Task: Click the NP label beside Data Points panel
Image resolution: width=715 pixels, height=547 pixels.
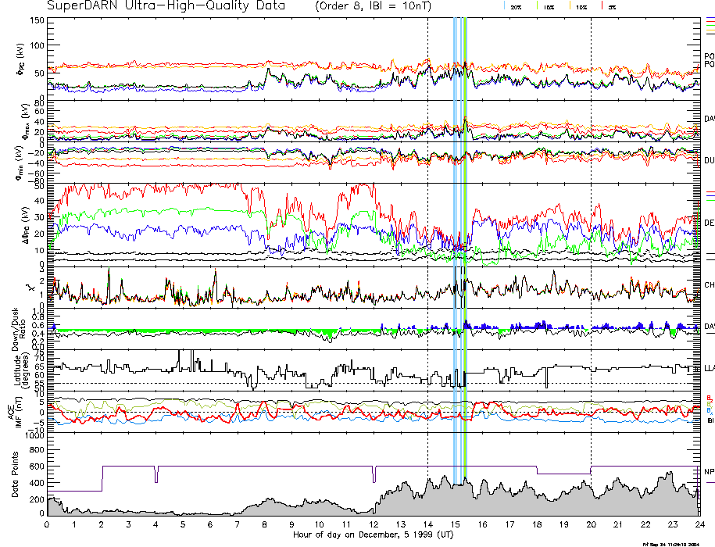Action: coord(709,471)
